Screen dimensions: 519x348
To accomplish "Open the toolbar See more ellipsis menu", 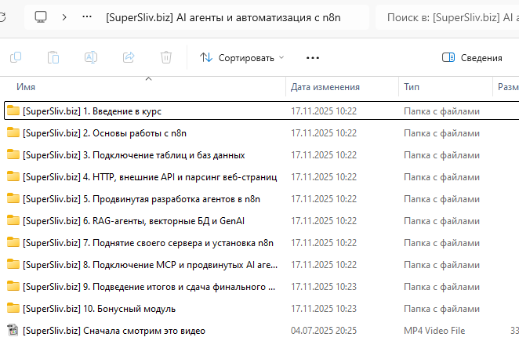I will (x=313, y=58).
